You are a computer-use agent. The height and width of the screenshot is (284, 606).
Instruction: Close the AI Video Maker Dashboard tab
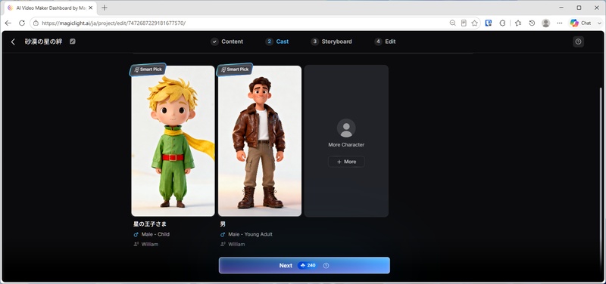tap(90, 8)
